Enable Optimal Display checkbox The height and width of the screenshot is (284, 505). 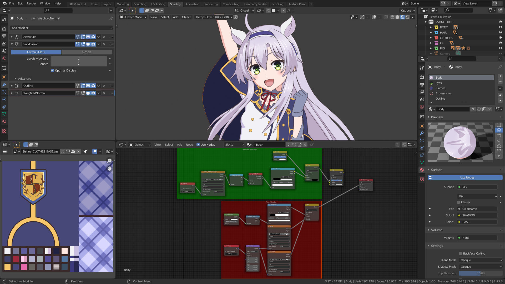click(52, 70)
